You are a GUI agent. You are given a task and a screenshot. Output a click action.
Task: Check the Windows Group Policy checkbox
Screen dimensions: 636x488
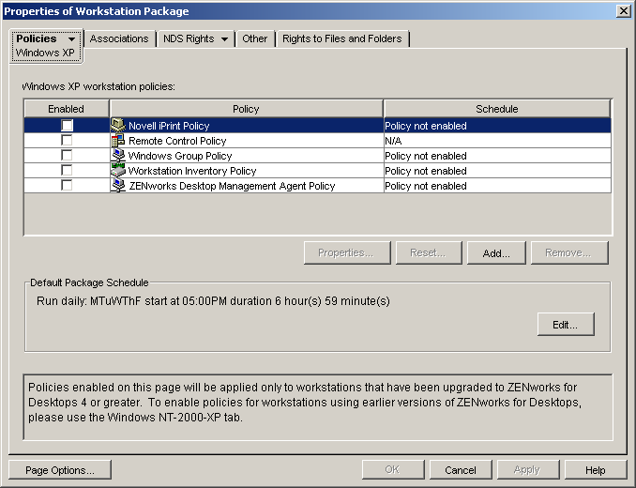pos(67,156)
